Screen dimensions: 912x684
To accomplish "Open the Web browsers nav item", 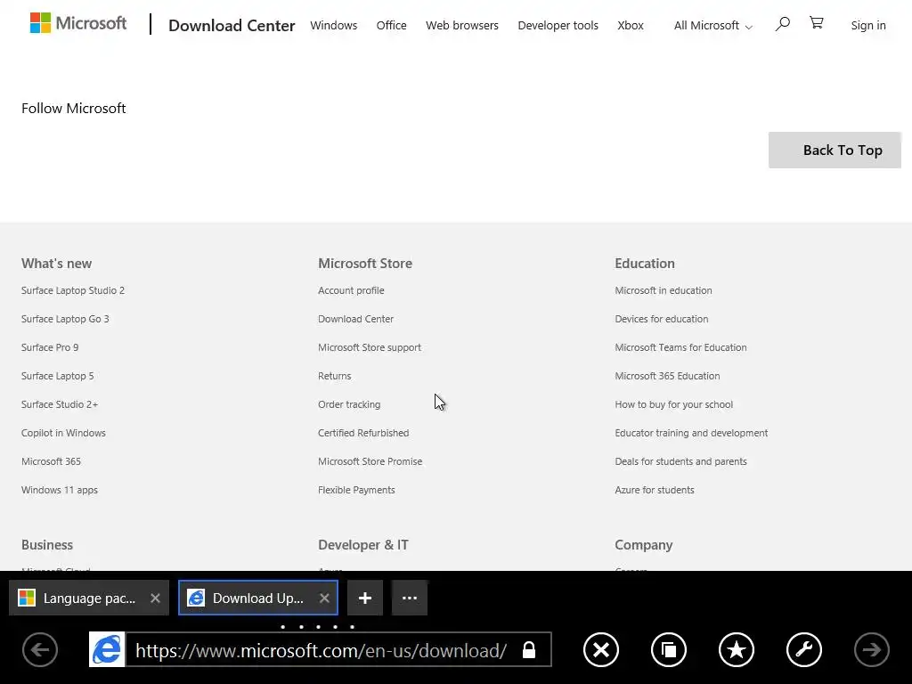I will click(x=462, y=26).
